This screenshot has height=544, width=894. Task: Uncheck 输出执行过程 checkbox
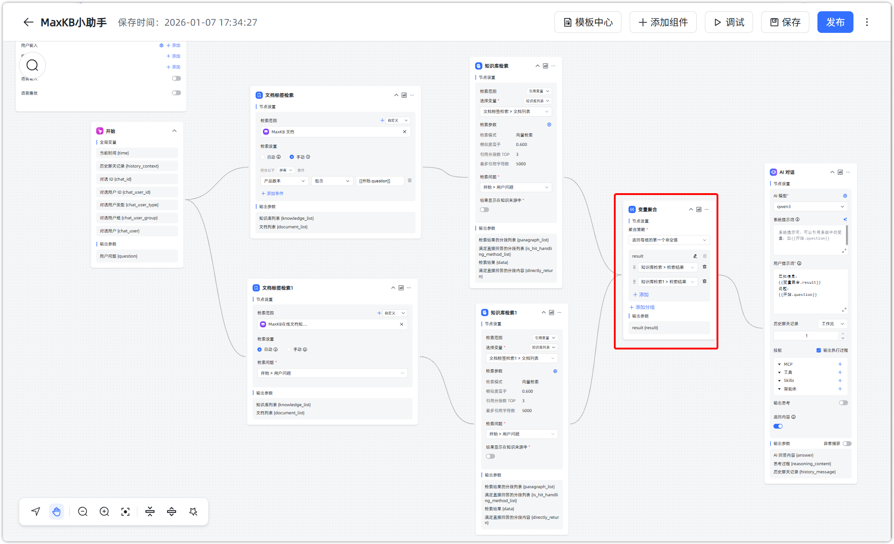pos(819,350)
